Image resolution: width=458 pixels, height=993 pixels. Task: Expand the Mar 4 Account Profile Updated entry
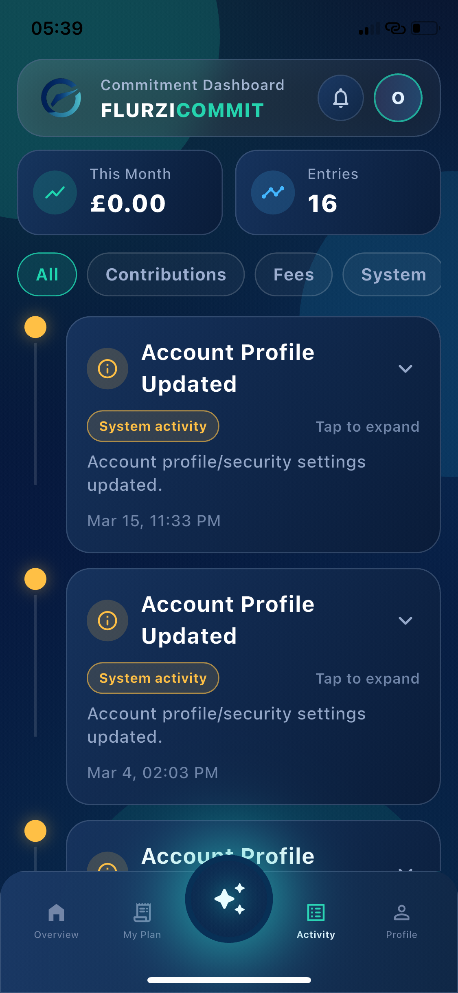[x=405, y=620]
